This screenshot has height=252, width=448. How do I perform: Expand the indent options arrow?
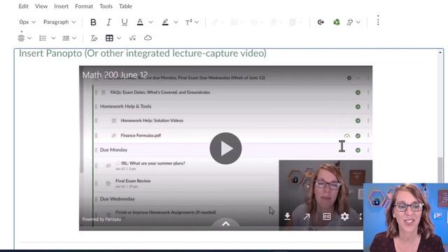[74, 38]
